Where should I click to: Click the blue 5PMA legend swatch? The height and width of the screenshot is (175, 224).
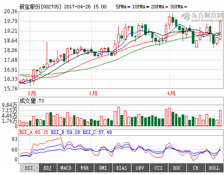pyautogui.click(x=129, y=7)
